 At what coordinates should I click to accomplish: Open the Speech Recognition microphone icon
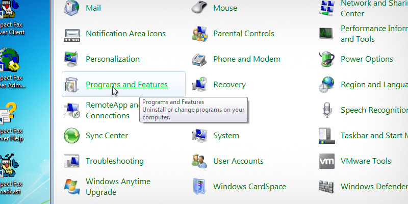pyautogui.click(x=326, y=110)
